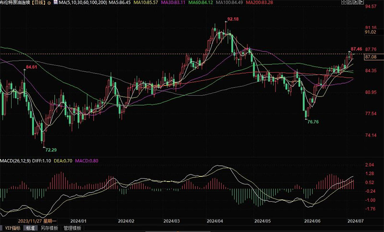Click the second chart-tool icon at top right
The image size is (384, 232).
click(350, 2)
